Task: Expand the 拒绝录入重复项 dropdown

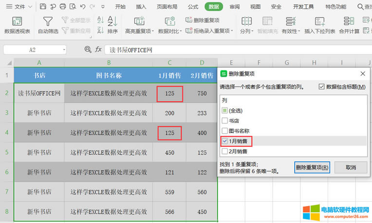Action: tap(232, 31)
